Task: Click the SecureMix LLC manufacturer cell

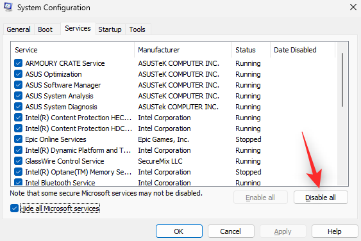Action: point(160,161)
